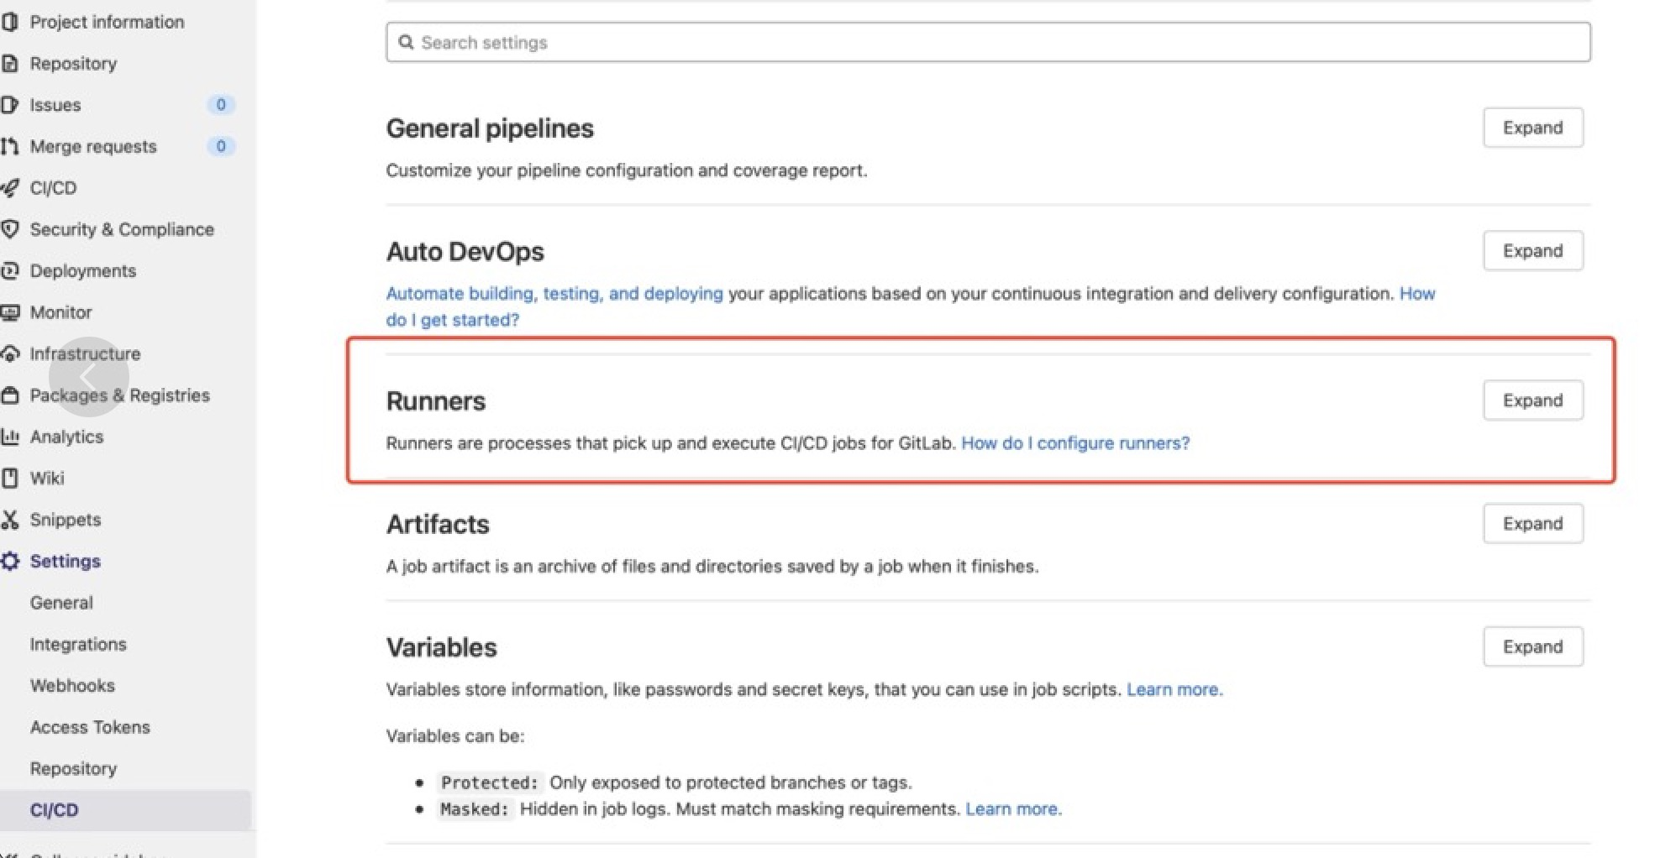The image size is (1655, 858).
Task: Open the top-level Repository menu item
Action: 73,63
